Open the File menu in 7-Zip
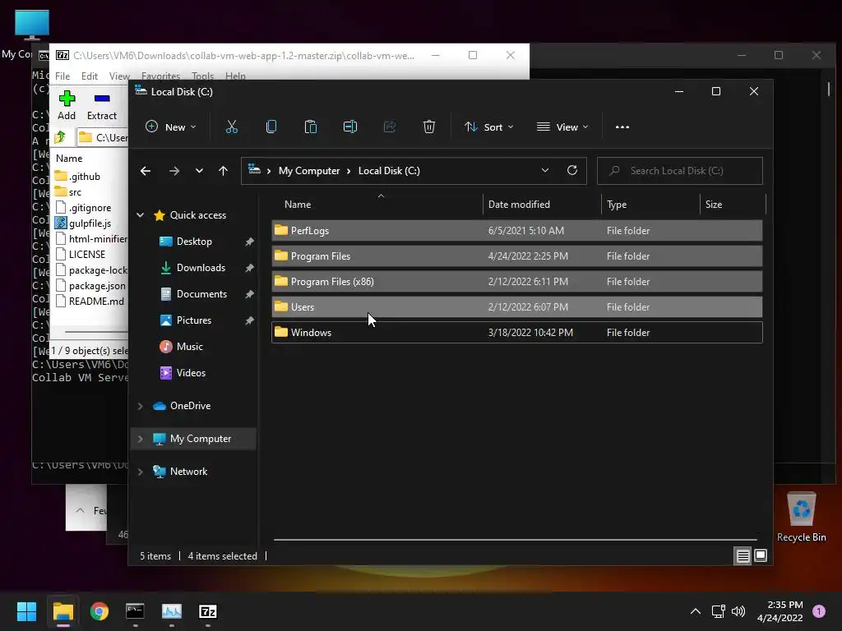The width and height of the screenshot is (842, 631). point(62,76)
